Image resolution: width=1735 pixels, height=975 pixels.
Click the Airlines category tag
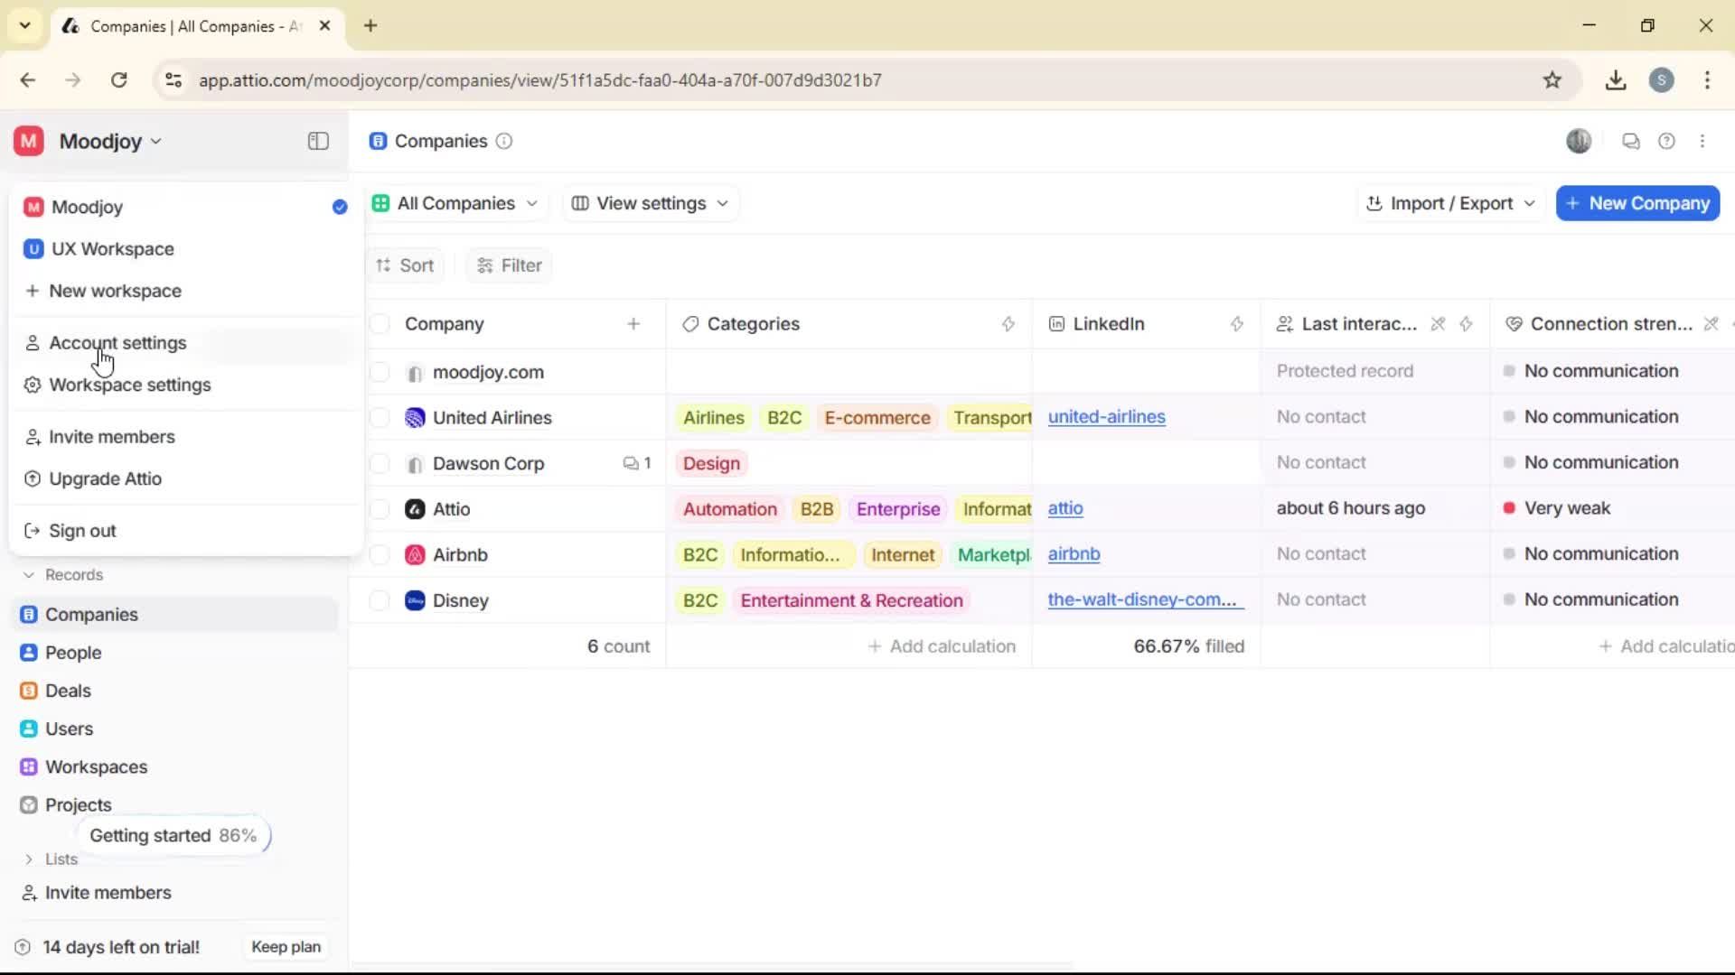(x=713, y=417)
